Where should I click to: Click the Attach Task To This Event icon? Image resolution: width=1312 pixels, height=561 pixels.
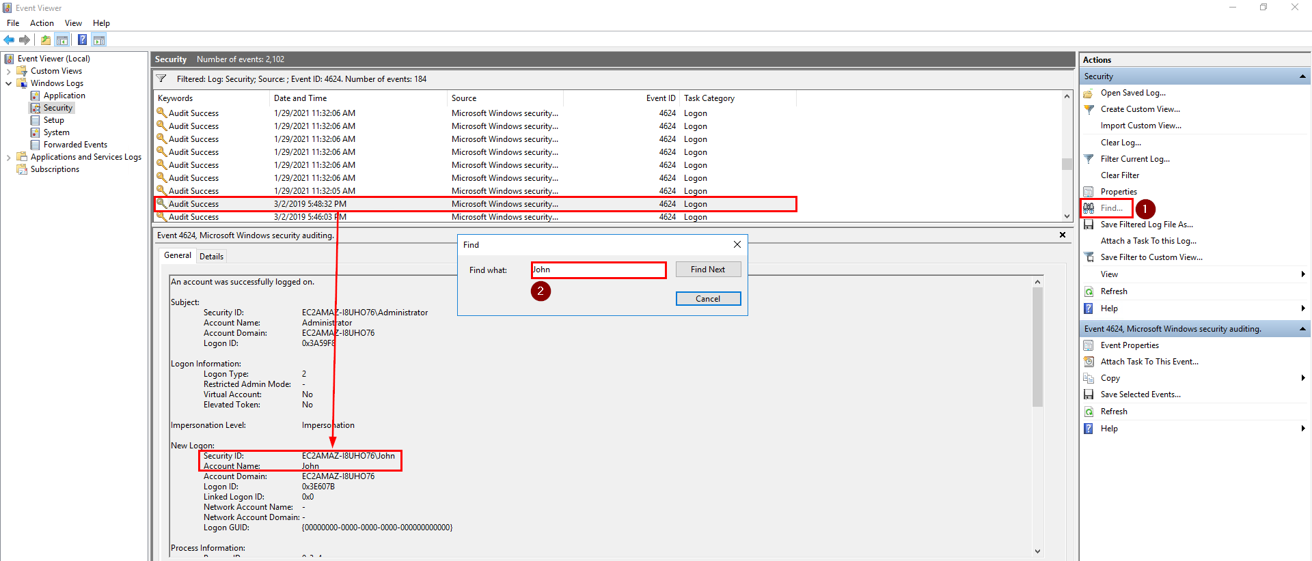[1089, 362]
